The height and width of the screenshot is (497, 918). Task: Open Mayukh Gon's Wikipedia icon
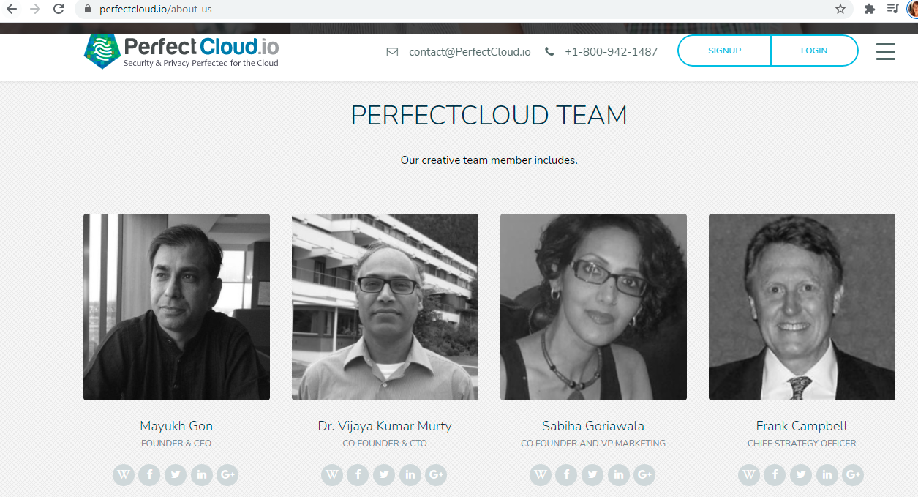pyautogui.click(x=124, y=475)
